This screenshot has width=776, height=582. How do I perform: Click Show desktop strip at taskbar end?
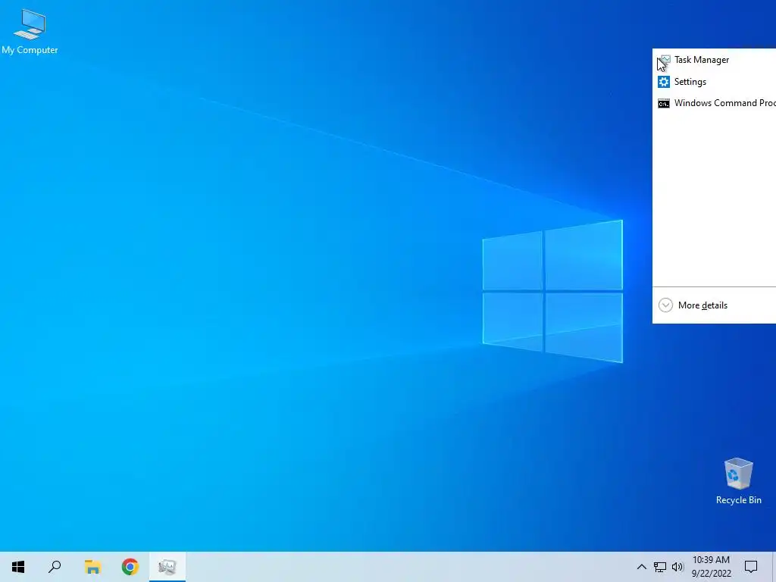click(774, 567)
